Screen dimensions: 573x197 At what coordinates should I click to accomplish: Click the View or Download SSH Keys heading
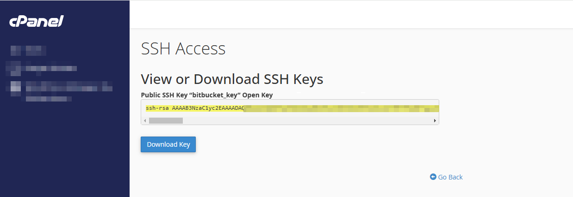(232, 79)
